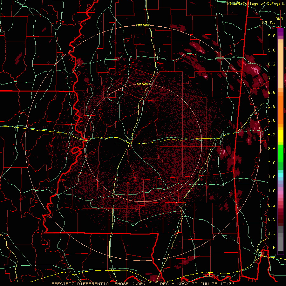Click the -1.3 legend value

pos(270,233)
